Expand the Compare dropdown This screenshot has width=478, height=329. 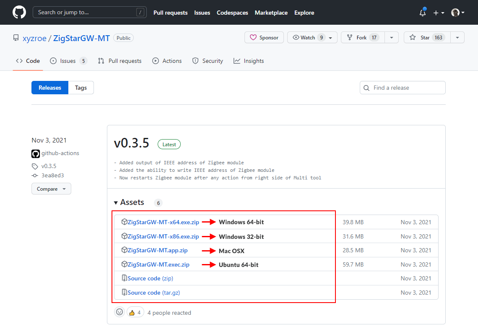coord(51,189)
